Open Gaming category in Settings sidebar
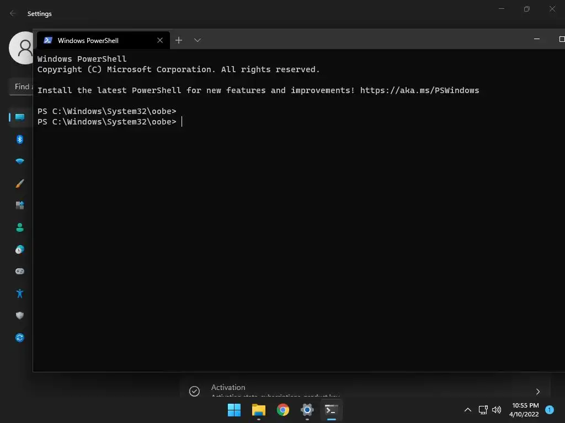 click(20, 271)
